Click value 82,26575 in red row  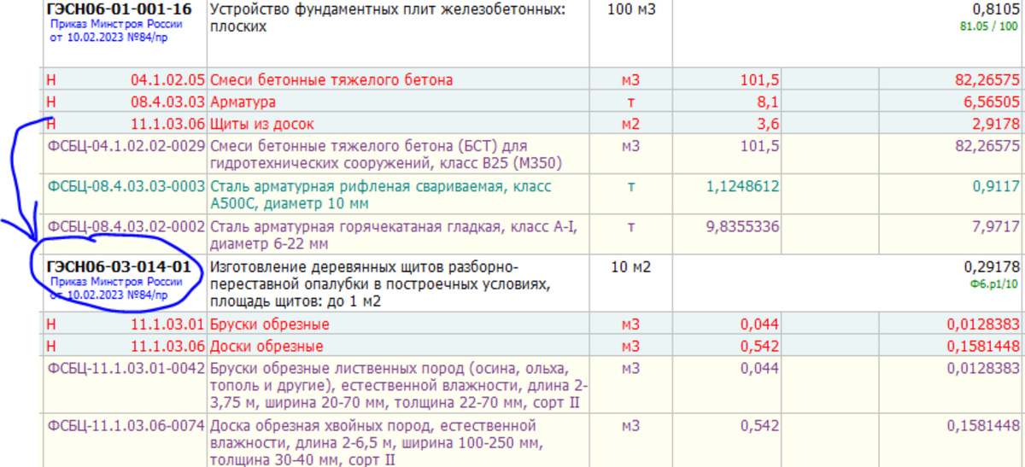pyautogui.click(x=987, y=79)
